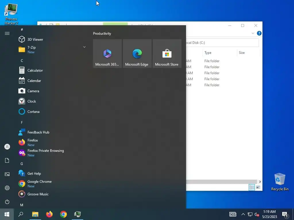Switch to File Explorer on taskbar
This screenshot has width=294, height=220.
coord(35,214)
